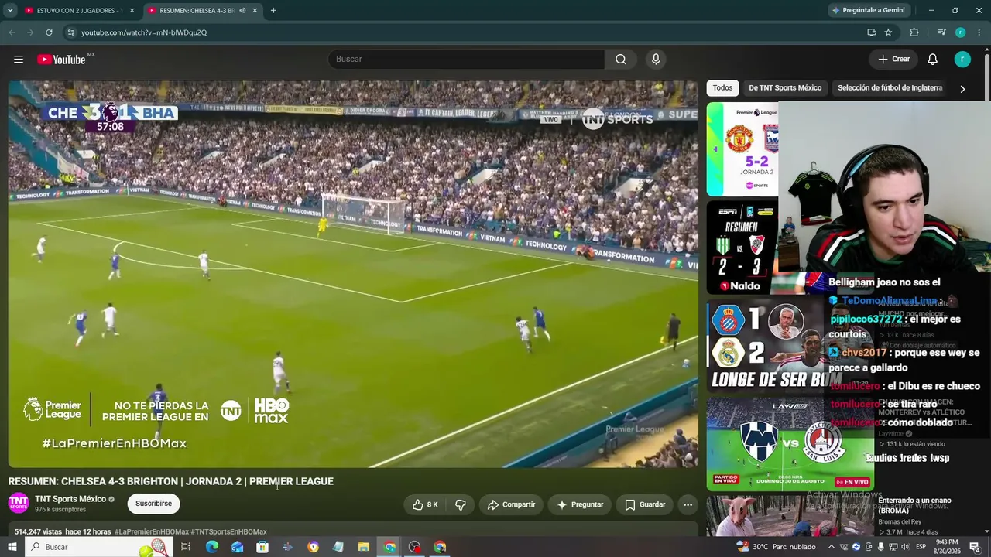Image resolution: width=991 pixels, height=557 pixels.
Task: Launch Microsoft Edge from the taskbar
Action: point(211,547)
